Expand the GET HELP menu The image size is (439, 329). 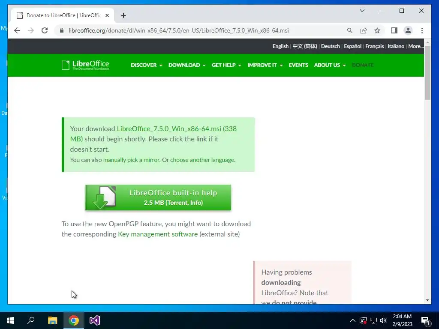coord(226,65)
